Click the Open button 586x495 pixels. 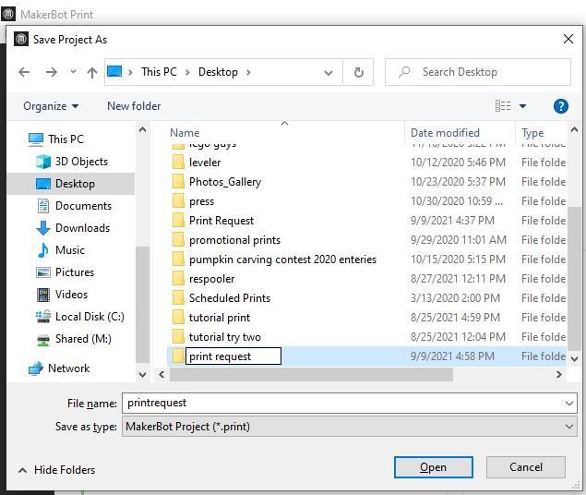[433, 467]
